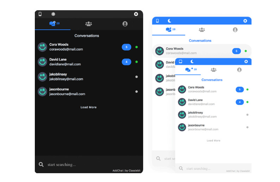Screen dimensions: 280x182
Task: Click mobile icon in back light window
Action: [157, 21]
